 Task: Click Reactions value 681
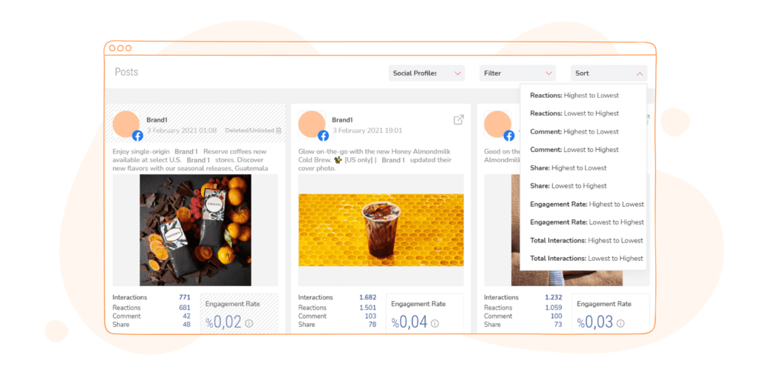tap(185, 308)
